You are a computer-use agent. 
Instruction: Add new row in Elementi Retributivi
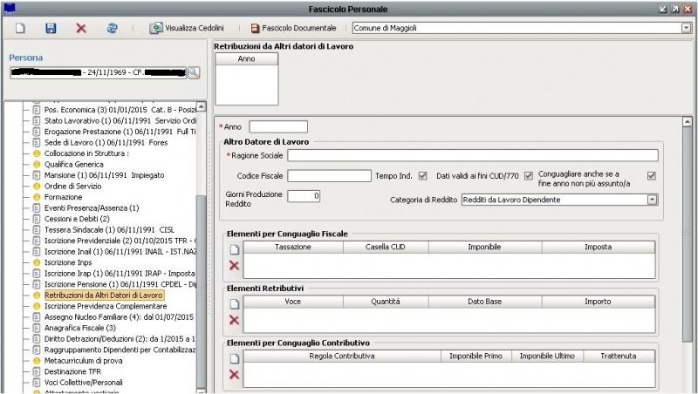[234, 303]
